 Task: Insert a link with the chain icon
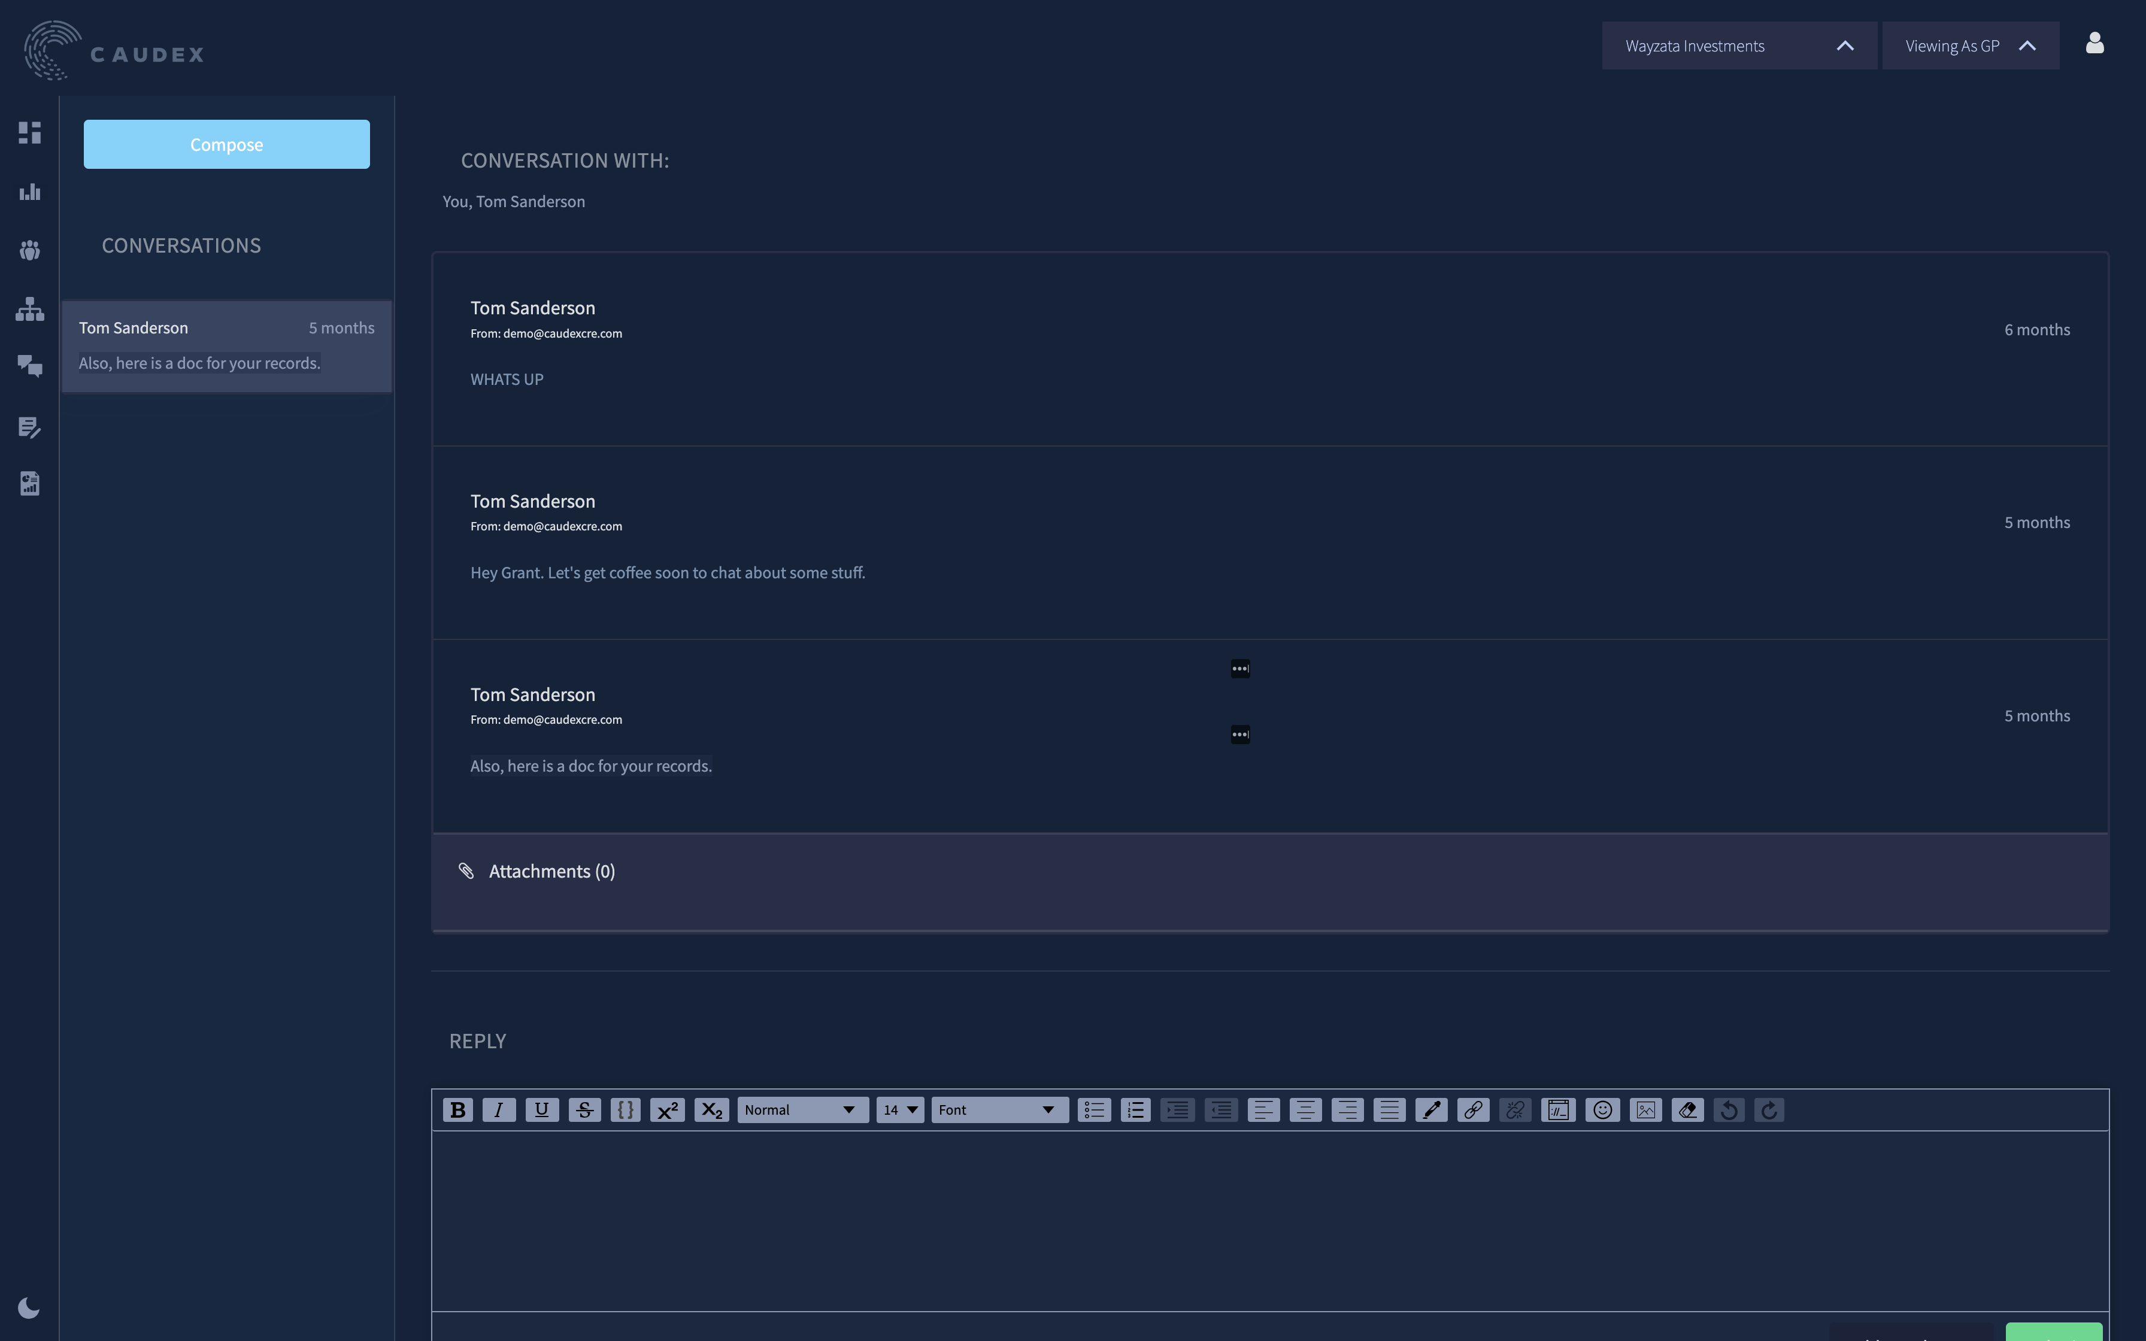[1473, 1109]
